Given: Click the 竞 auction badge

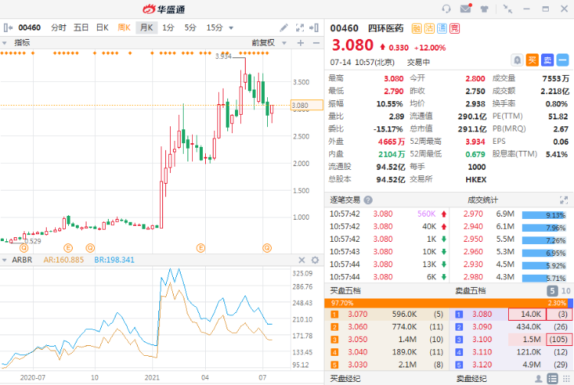Looking at the screenshot, I should [455, 28].
